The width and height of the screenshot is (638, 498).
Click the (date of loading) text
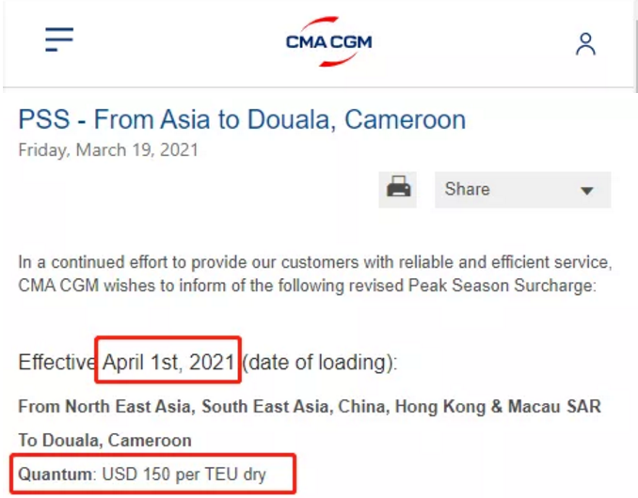tap(320, 362)
